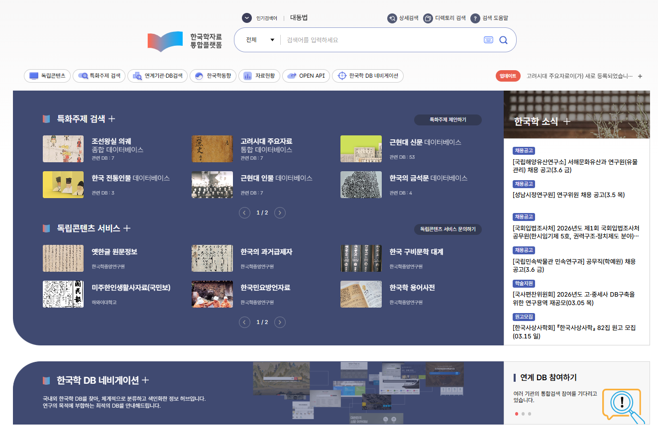This screenshot has height=435, width=658.
Task: Go to next page of 특화주제 검색 list
Action: point(280,213)
